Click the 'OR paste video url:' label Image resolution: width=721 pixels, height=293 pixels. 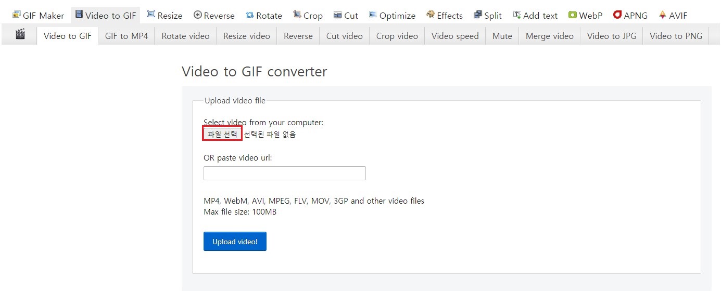point(238,158)
